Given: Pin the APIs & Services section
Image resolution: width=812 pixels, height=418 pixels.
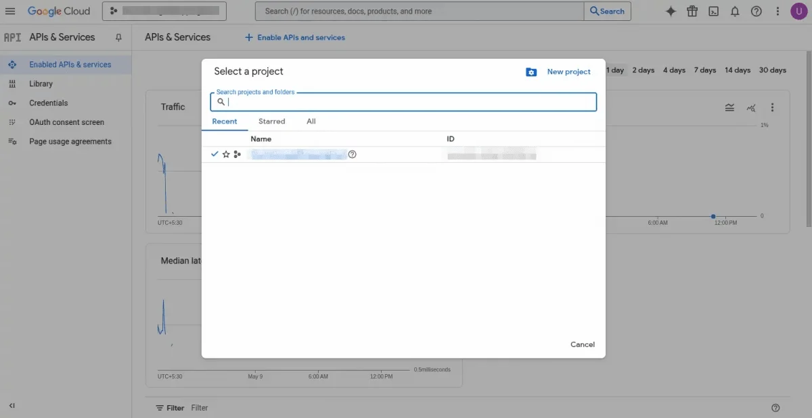Looking at the screenshot, I should coord(118,37).
